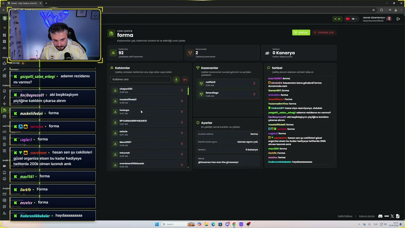Click the HasanDumanOfficial profile avatar
The width and height of the screenshot is (405, 228).
pos(389,19)
